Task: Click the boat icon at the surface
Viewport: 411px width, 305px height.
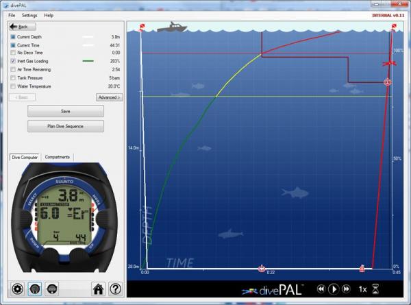Action: 172,27
